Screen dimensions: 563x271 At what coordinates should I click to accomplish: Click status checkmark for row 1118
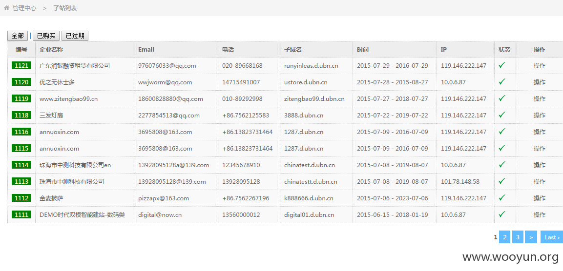pos(502,115)
